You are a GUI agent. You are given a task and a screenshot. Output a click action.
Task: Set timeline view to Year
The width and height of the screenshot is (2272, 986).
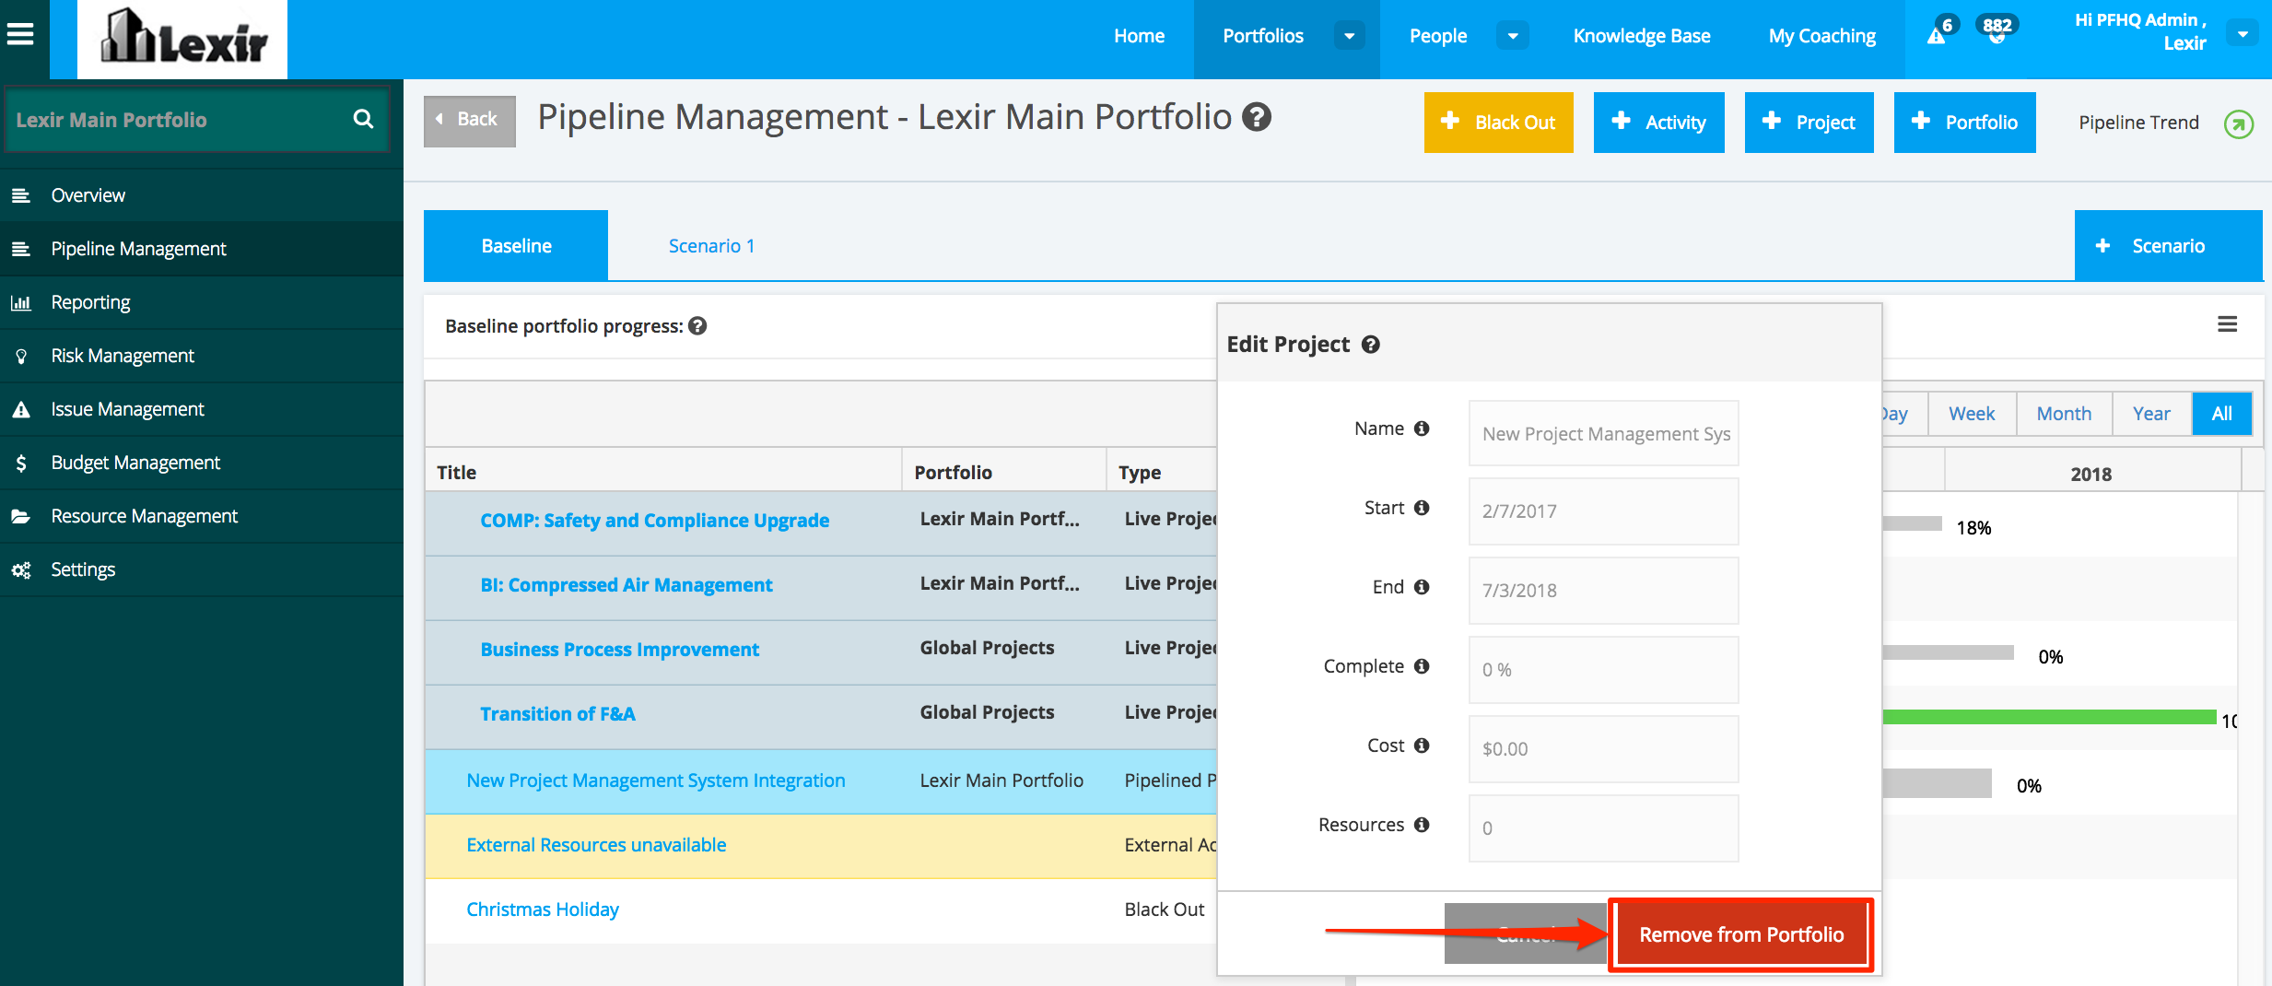click(2151, 414)
